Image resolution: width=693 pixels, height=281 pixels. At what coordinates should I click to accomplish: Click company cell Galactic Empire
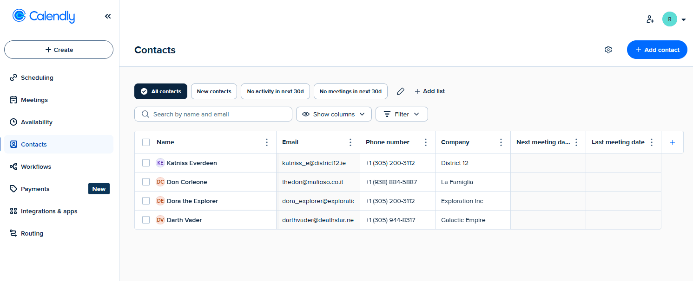[x=473, y=220]
